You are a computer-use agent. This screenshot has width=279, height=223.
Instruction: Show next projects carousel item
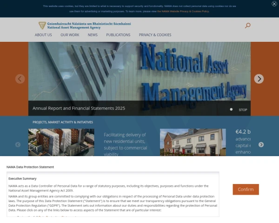pos(261,144)
